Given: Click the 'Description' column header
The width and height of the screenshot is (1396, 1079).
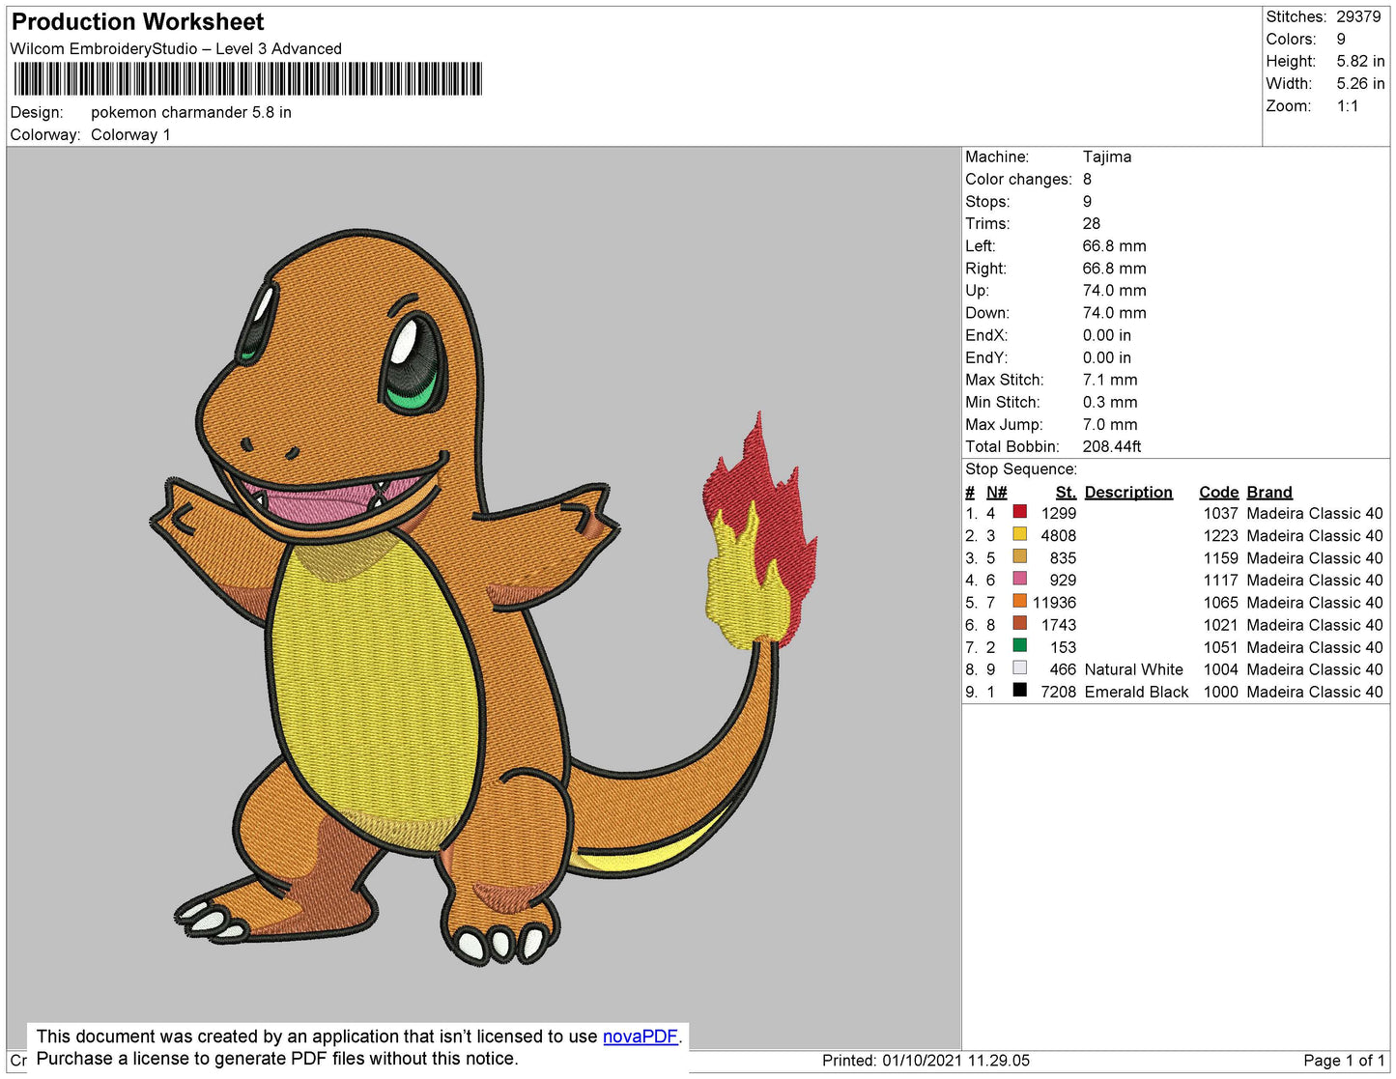Looking at the screenshot, I should [x=1128, y=492].
